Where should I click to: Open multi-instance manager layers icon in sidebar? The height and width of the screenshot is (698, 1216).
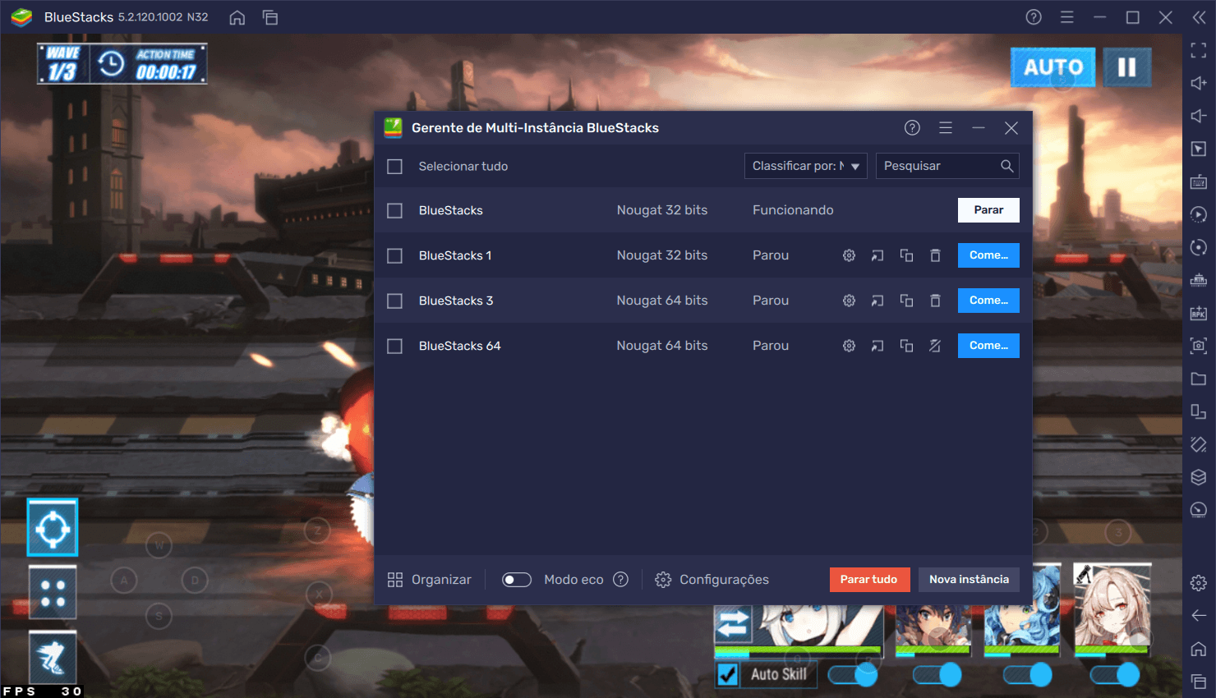click(x=1199, y=477)
